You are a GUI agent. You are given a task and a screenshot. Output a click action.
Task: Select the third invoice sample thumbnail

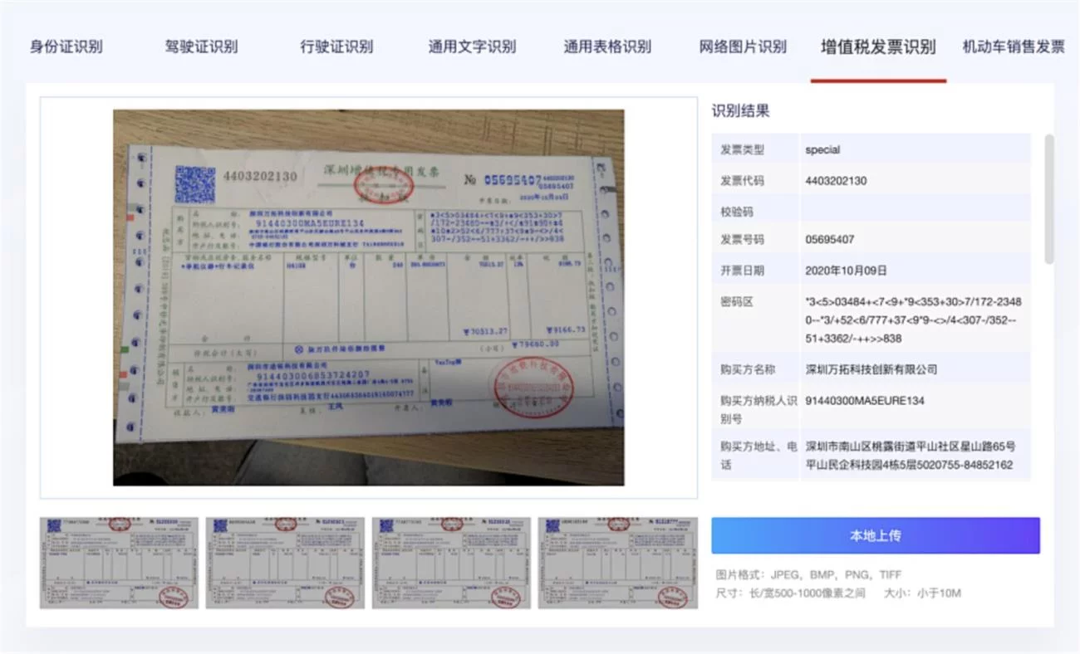(x=452, y=562)
